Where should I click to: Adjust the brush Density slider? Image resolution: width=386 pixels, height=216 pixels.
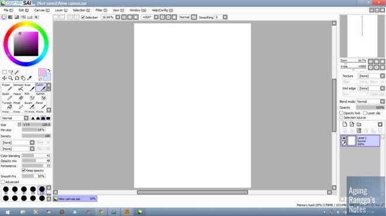pos(36,136)
